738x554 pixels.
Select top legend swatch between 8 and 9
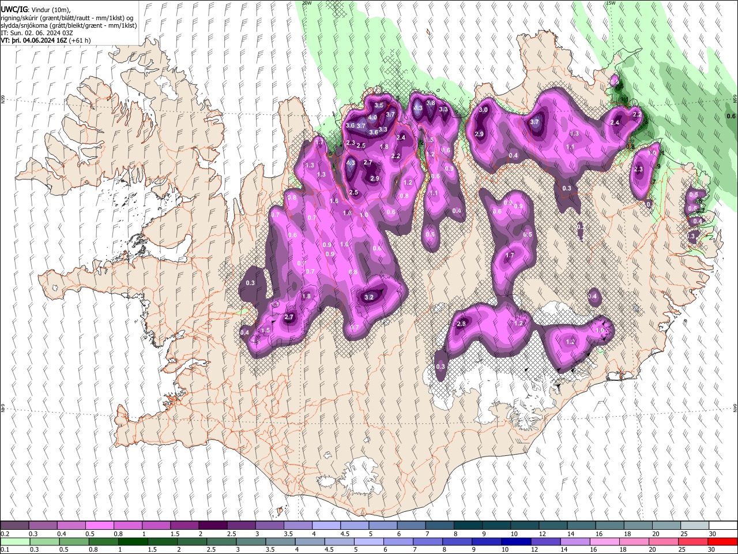coord(468,526)
